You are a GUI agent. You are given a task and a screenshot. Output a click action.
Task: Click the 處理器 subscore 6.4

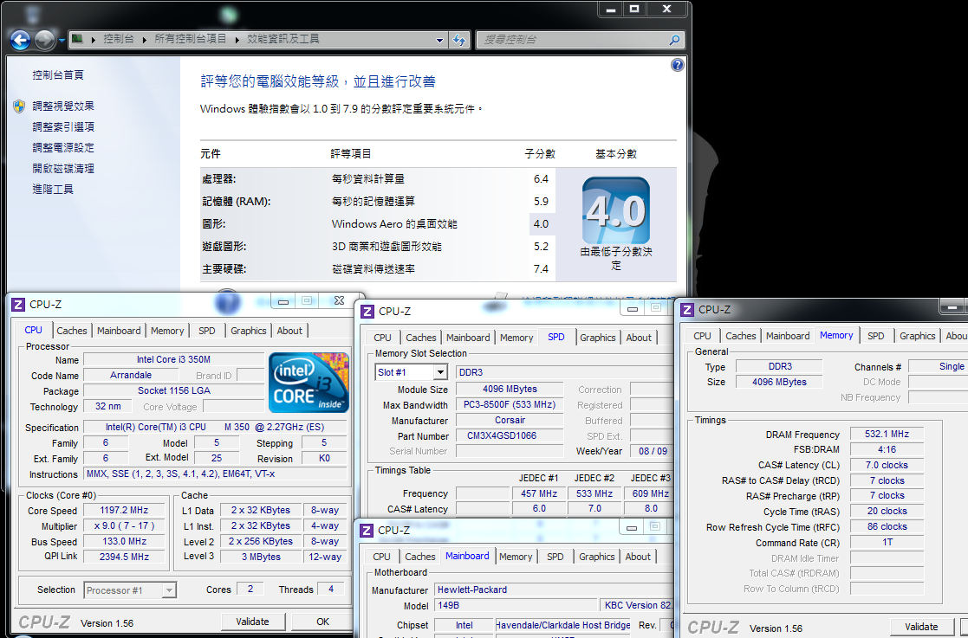(541, 179)
